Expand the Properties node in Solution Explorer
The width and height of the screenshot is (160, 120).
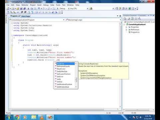click(126, 27)
